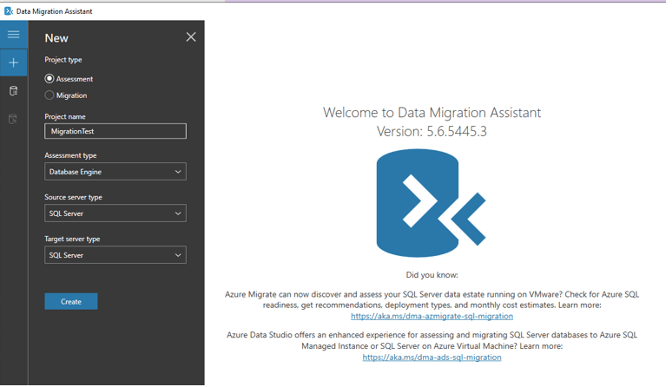Open the Migrations icon in sidebar
This screenshot has height=387, width=672.
point(13,119)
